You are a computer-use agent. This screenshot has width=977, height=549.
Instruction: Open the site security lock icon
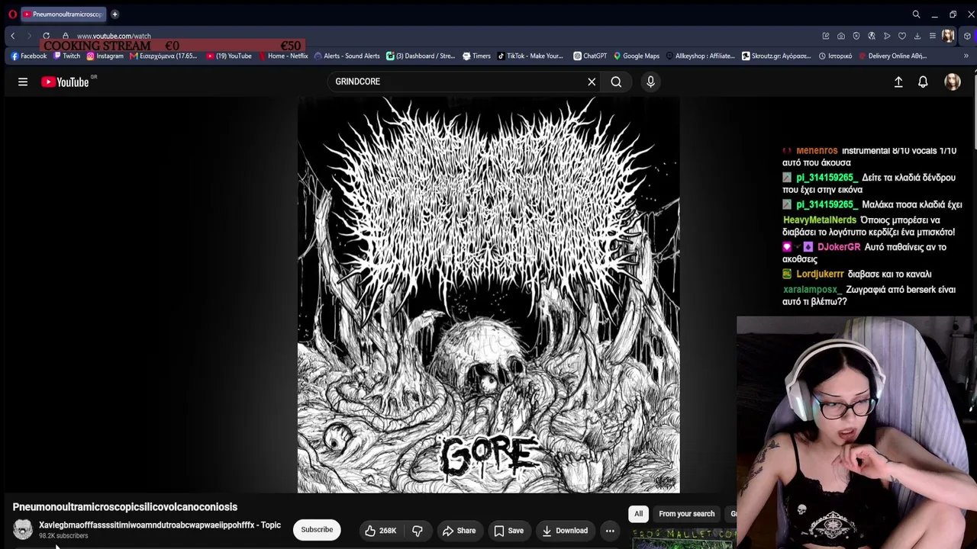tap(66, 36)
